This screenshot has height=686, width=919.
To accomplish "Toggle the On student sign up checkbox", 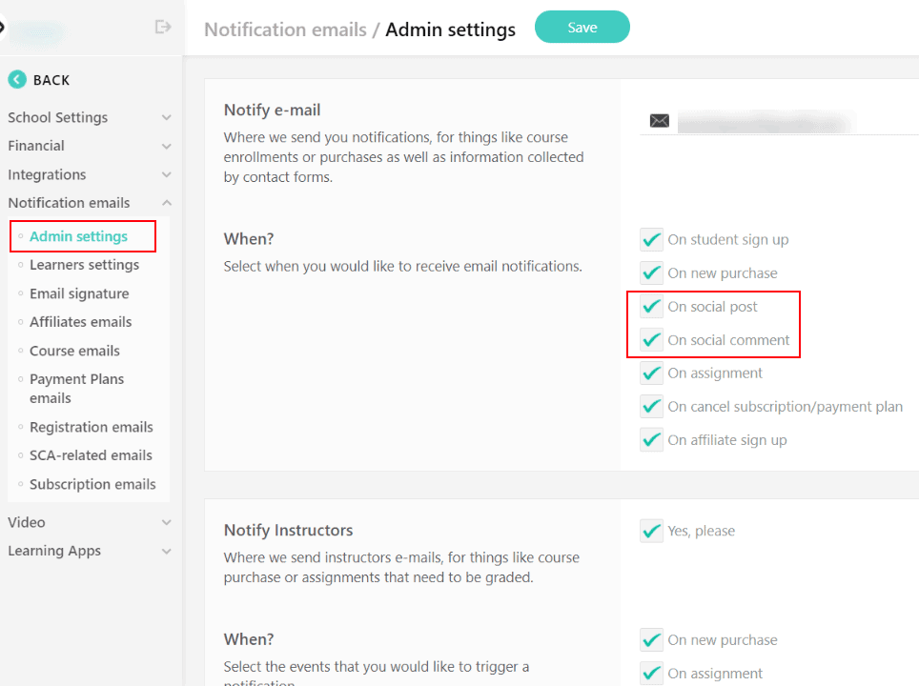I will point(652,240).
